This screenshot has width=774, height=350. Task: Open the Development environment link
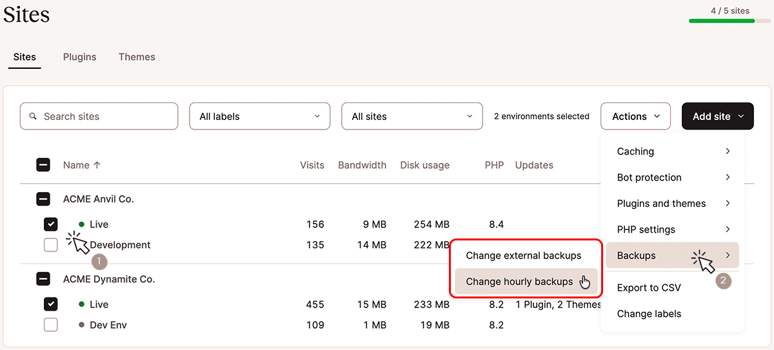pos(120,245)
